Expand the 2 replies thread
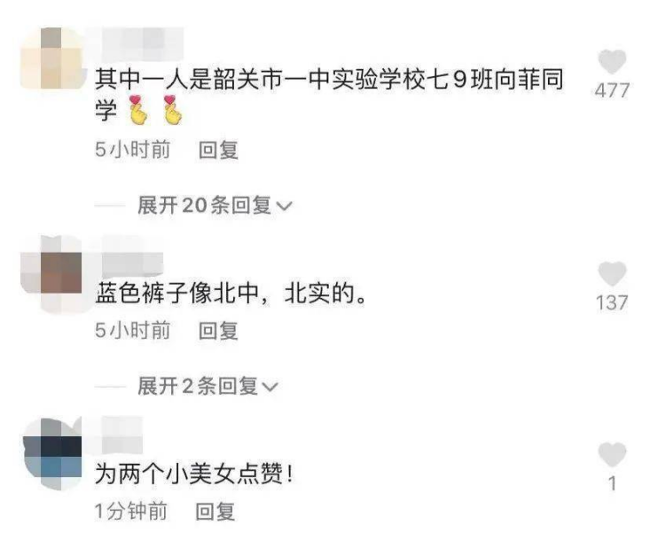Image resolution: width=650 pixels, height=533 pixels. pyautogui.click(x=208, y=387)
